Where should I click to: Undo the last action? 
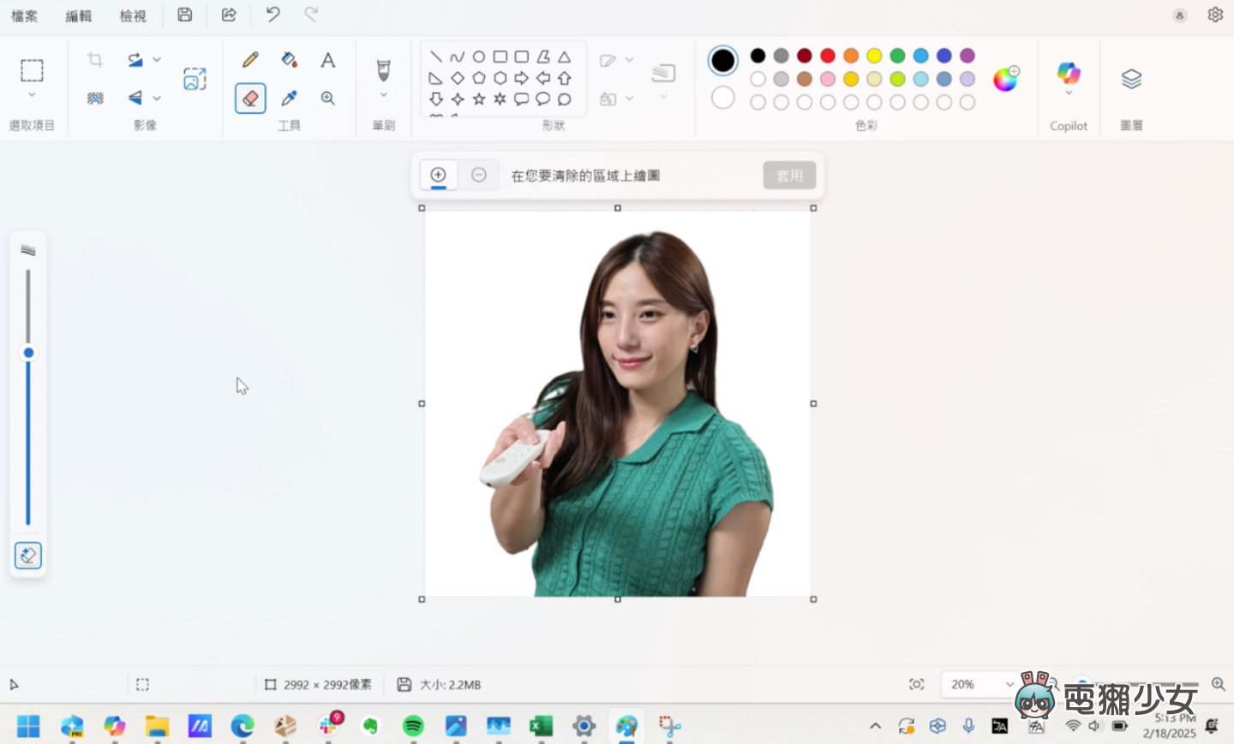tap(273, 15)
